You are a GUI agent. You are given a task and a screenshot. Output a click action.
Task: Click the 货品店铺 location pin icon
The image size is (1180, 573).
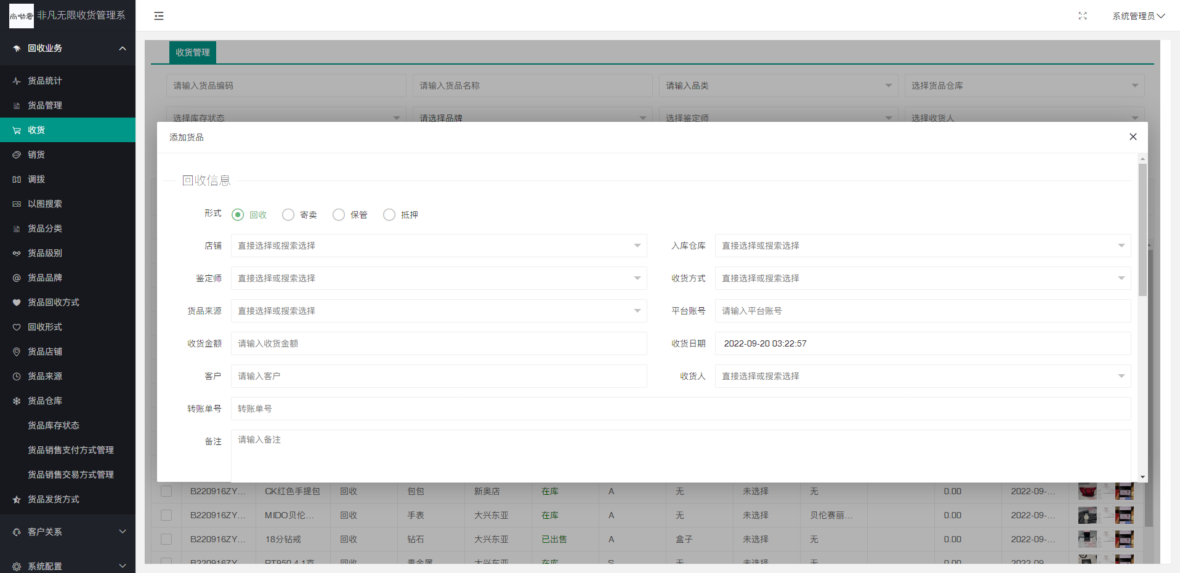click(x=17, y=352)
